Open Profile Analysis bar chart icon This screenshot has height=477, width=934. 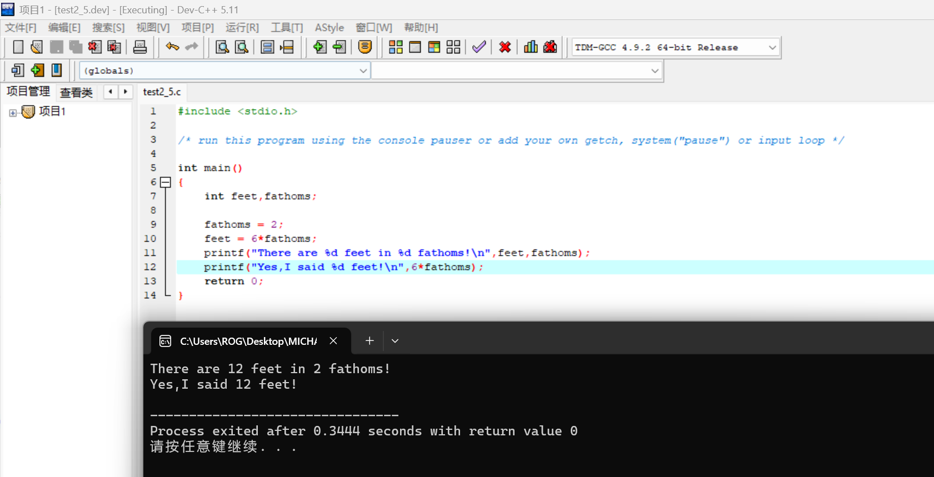[531, 47]
